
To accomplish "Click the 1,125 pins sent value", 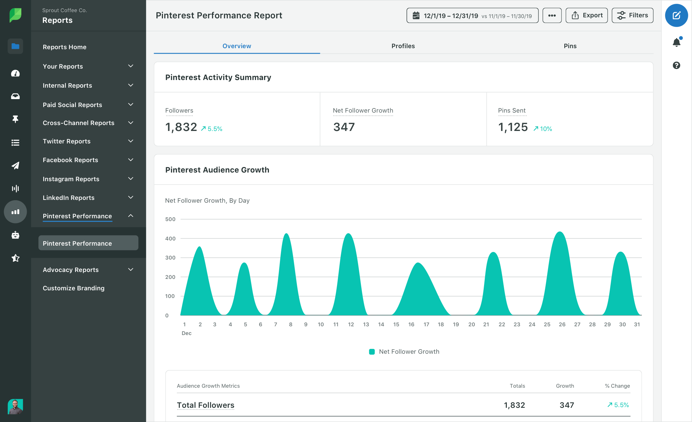I will (513, 127).
